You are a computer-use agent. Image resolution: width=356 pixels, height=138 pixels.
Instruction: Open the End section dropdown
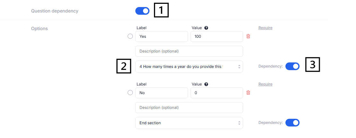tap(189, 123)
